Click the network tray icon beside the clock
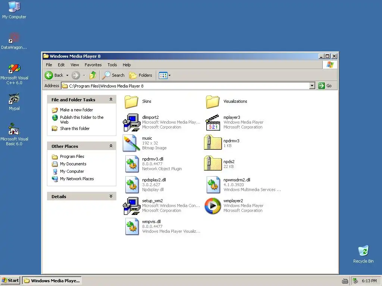The height and width of the screenshot is (286, 382). (x=356, y=281)
